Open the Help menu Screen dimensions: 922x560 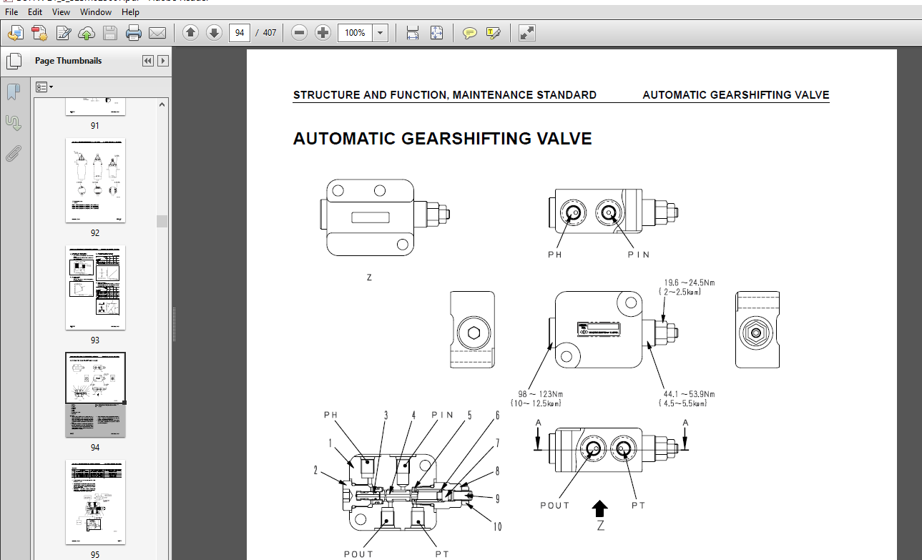point(130,12)
